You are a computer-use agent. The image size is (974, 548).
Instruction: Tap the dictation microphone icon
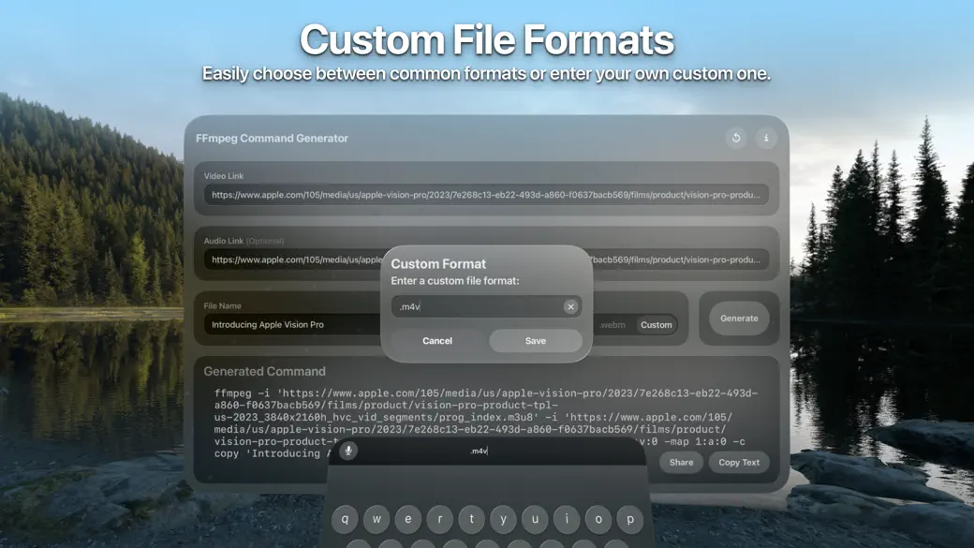[x=347, y=452]
